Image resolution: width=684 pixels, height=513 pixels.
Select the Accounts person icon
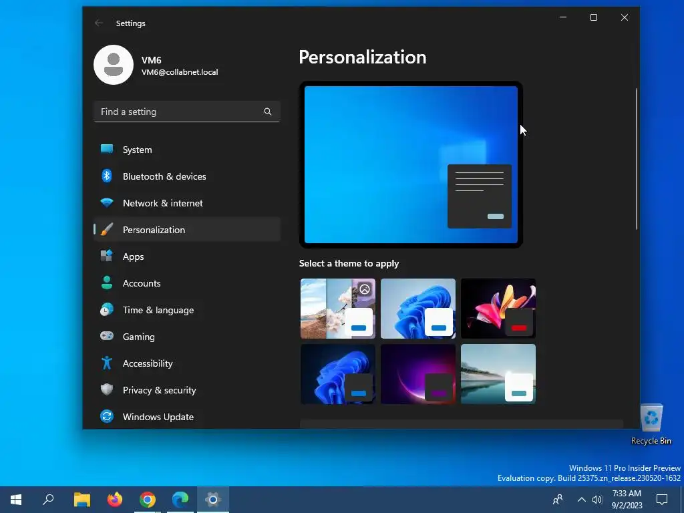click(107, 283)
